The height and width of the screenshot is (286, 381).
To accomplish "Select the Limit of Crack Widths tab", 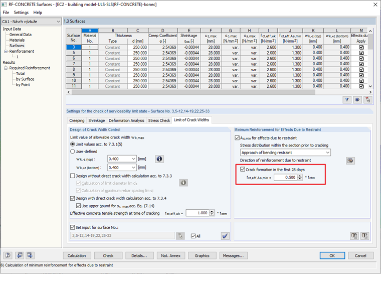I will [192, 120].
